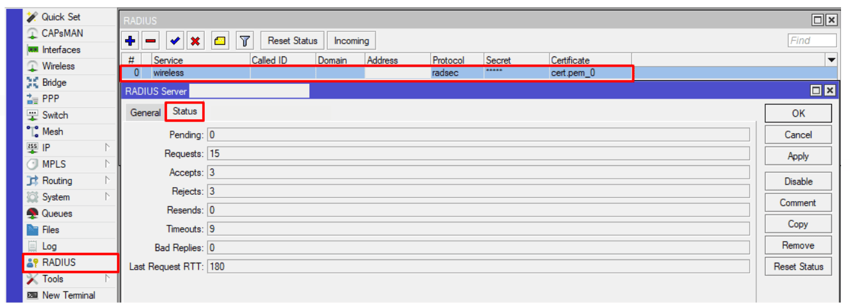Open New Terminal
Screen dimensions: 850x303
(x=69, y=295)
